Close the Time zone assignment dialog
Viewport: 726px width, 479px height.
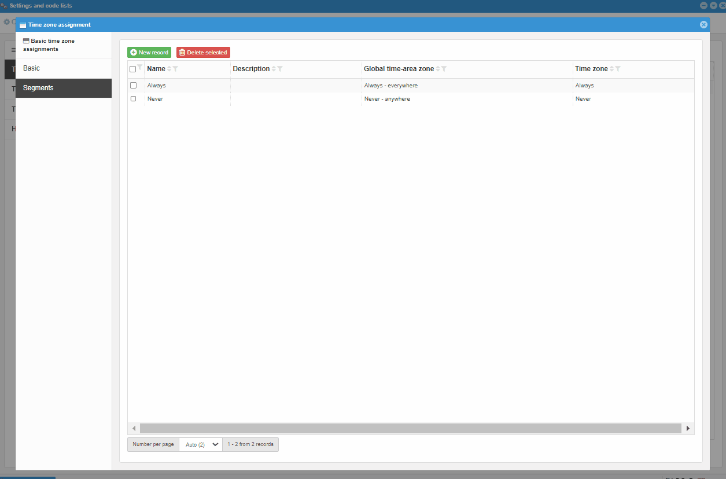click(703, 25)
